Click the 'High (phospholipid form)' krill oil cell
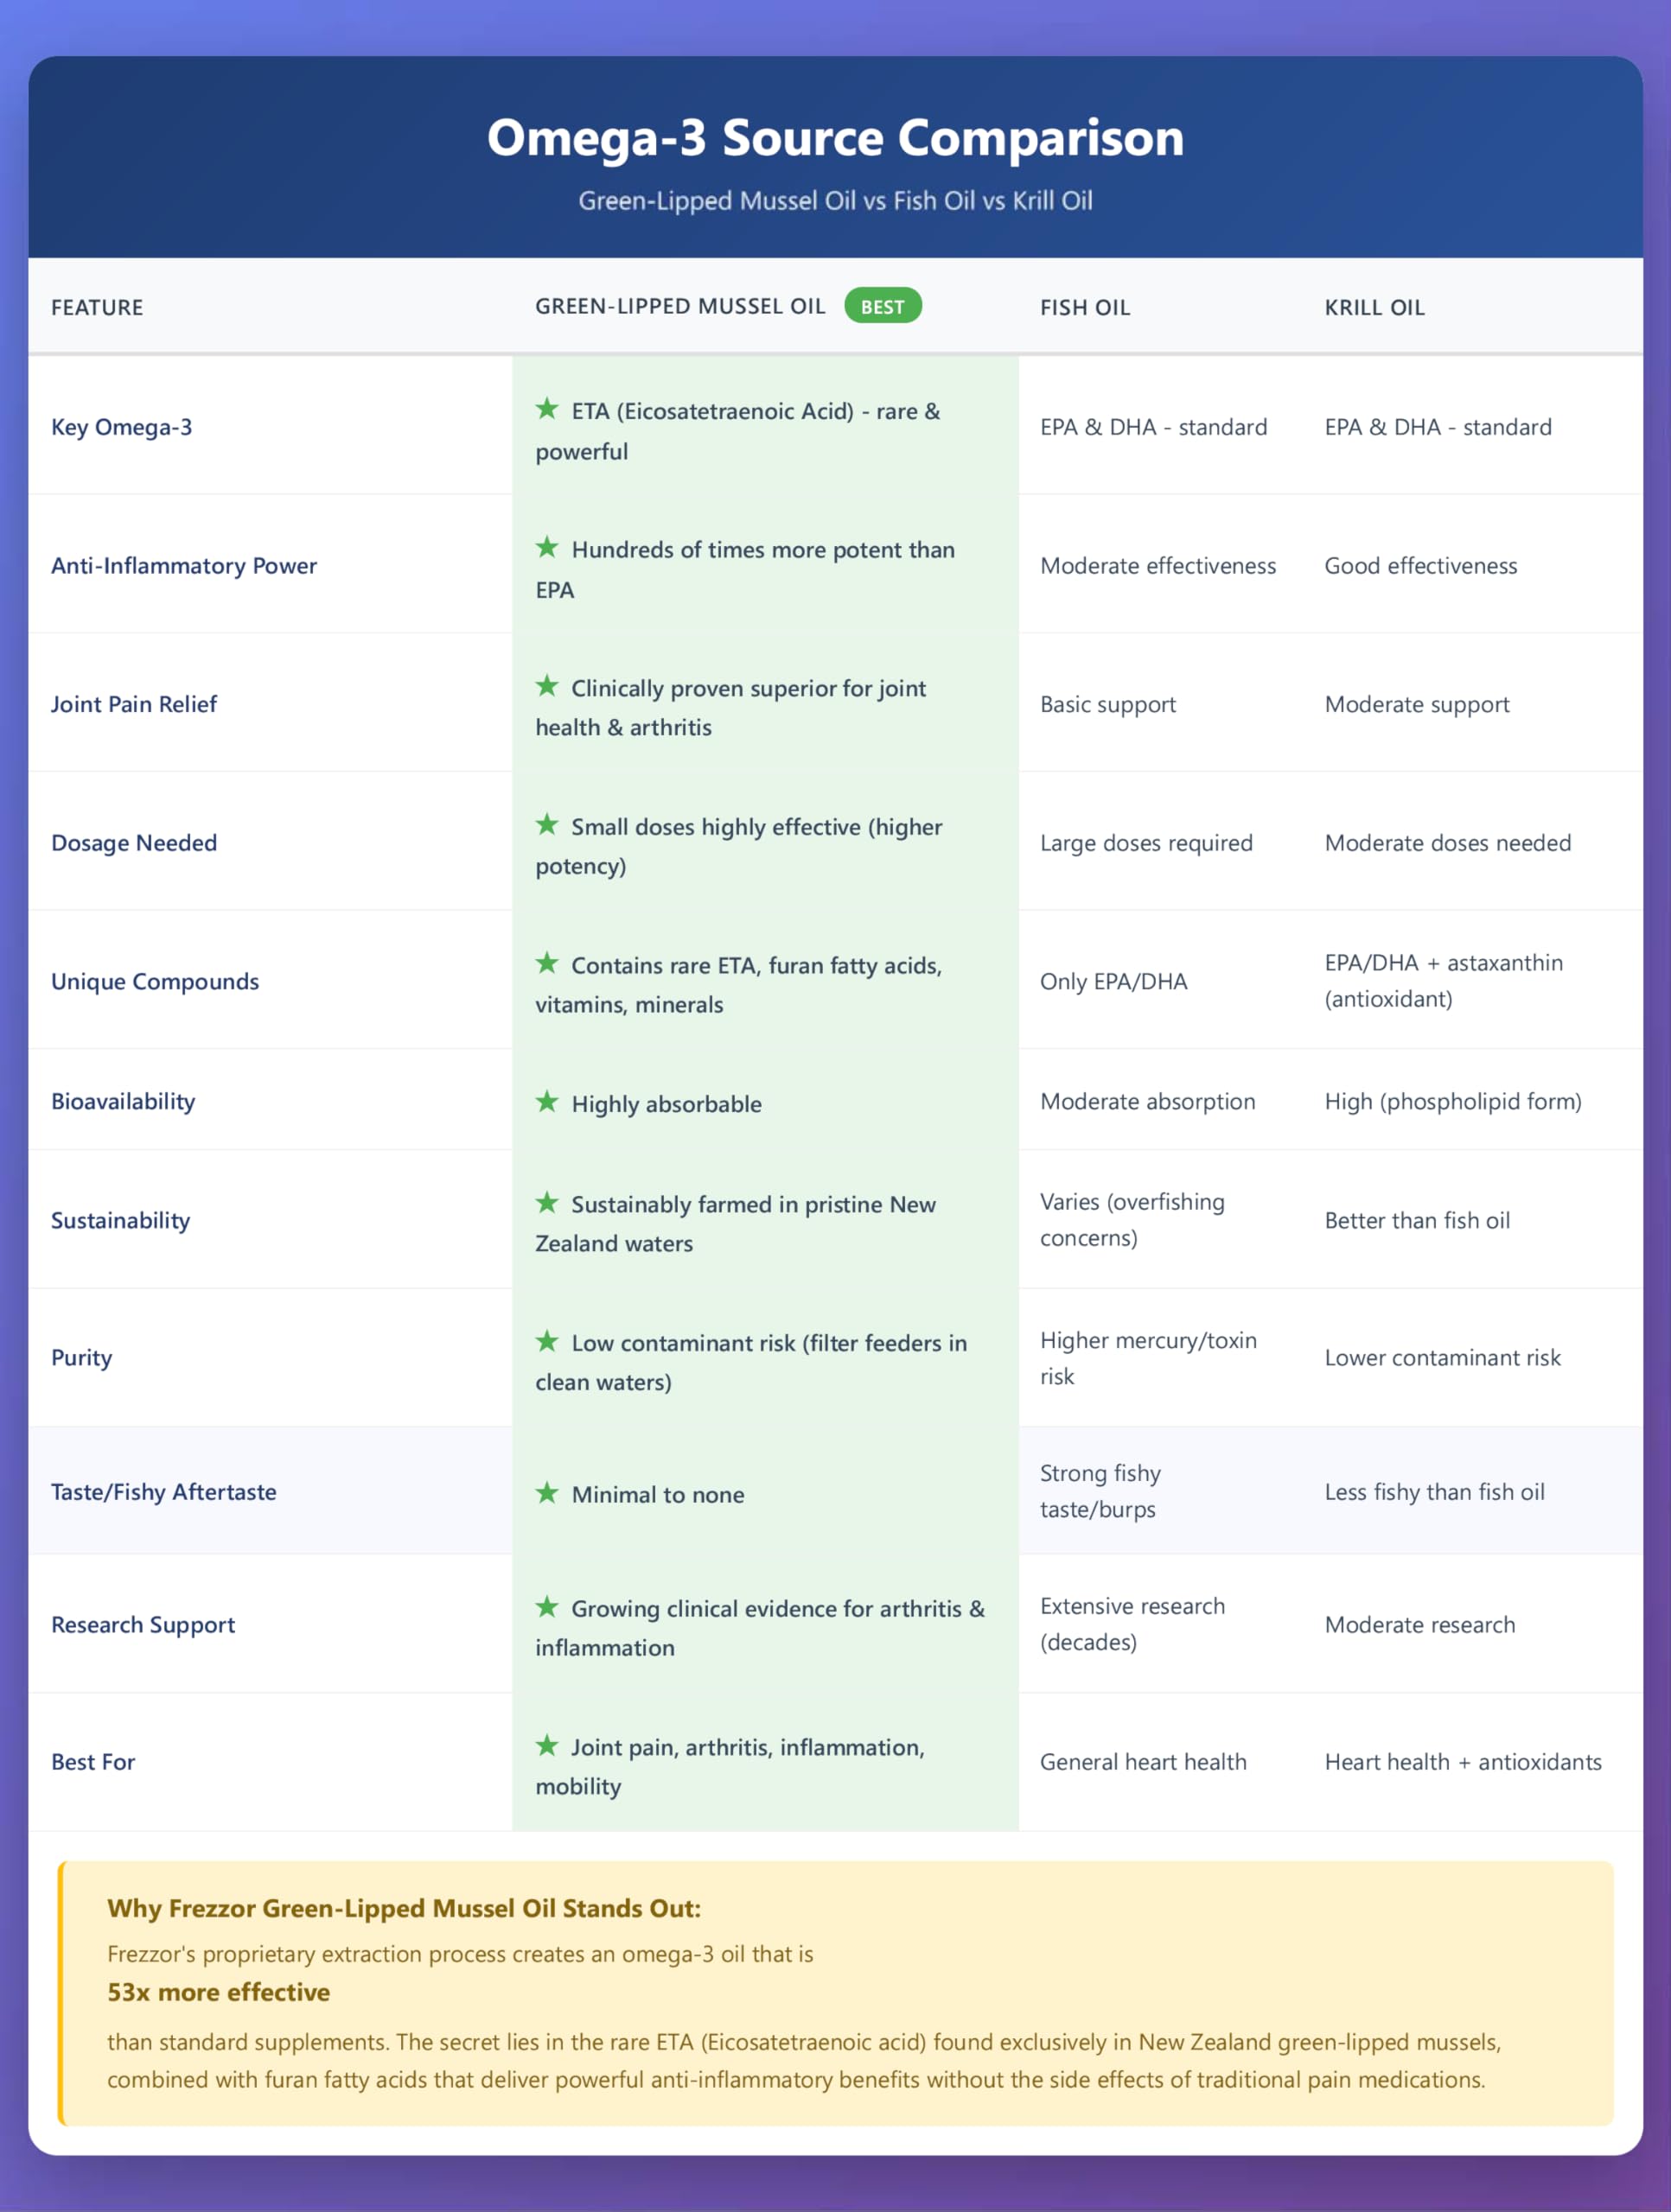This screenshot has height=2212, width=1671. (x=1453, y=1102)
